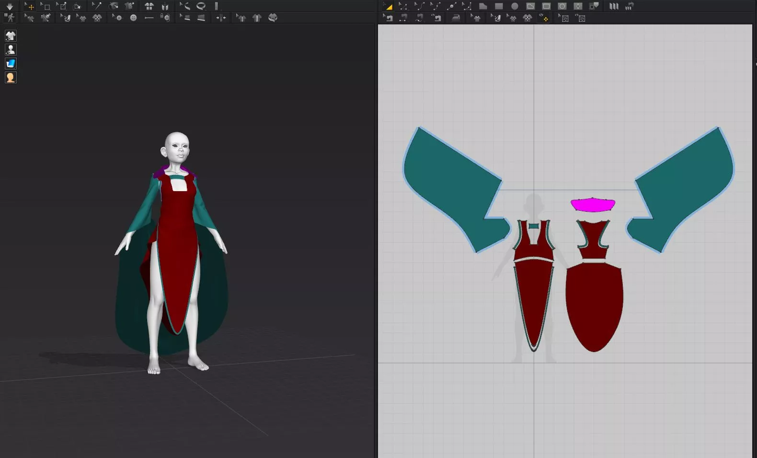Select the Internal Rectangle tool
The width and height of the screenshot is (757, 458).
(x=546, y=6)
